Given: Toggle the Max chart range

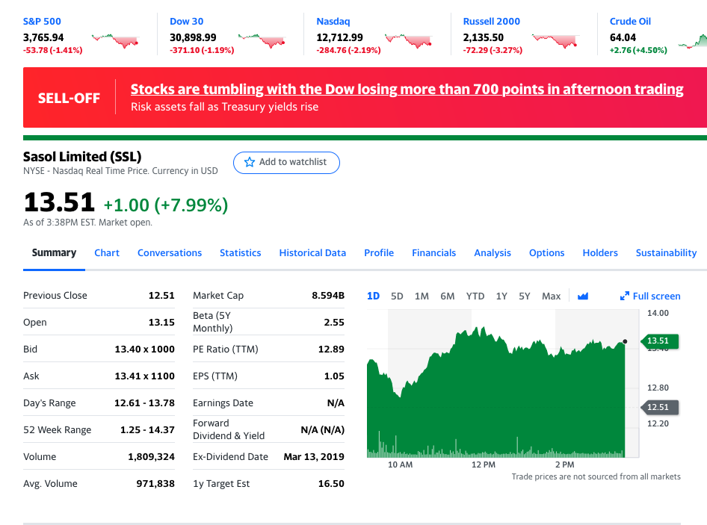Looking at the screenshot, I should pyautogui.click(x=551, y=296).
